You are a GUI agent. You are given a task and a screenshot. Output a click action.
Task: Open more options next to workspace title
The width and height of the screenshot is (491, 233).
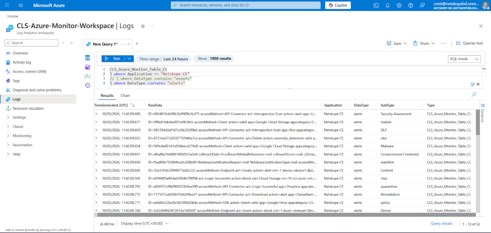point(152,26)
